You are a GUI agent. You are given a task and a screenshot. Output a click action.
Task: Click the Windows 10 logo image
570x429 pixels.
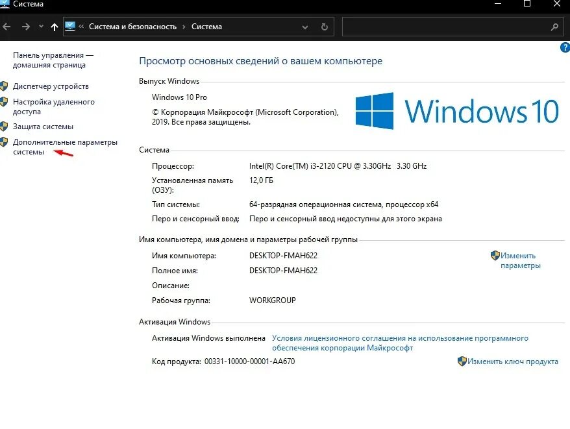click(x=457, y=111)
